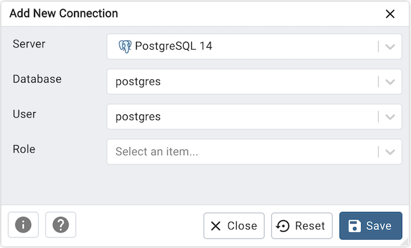411x248 pixels.
Task: Open the User dropdown chevron
Action: (x=390, y=117)
